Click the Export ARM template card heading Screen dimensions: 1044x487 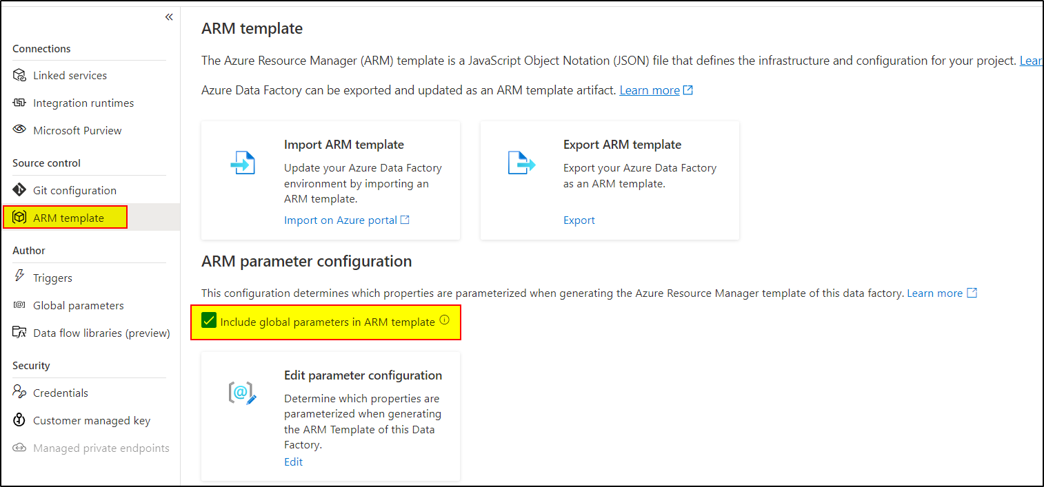[x=622, y=145]
